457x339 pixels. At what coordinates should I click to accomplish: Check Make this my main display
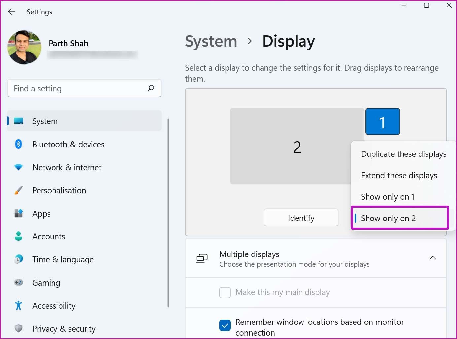[x=225, y=292]
